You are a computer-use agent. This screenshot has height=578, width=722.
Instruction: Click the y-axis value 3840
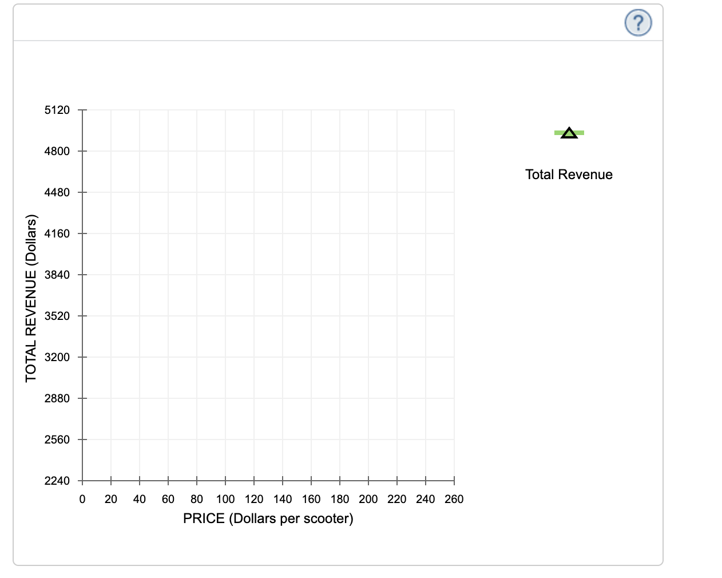point(57,275)
